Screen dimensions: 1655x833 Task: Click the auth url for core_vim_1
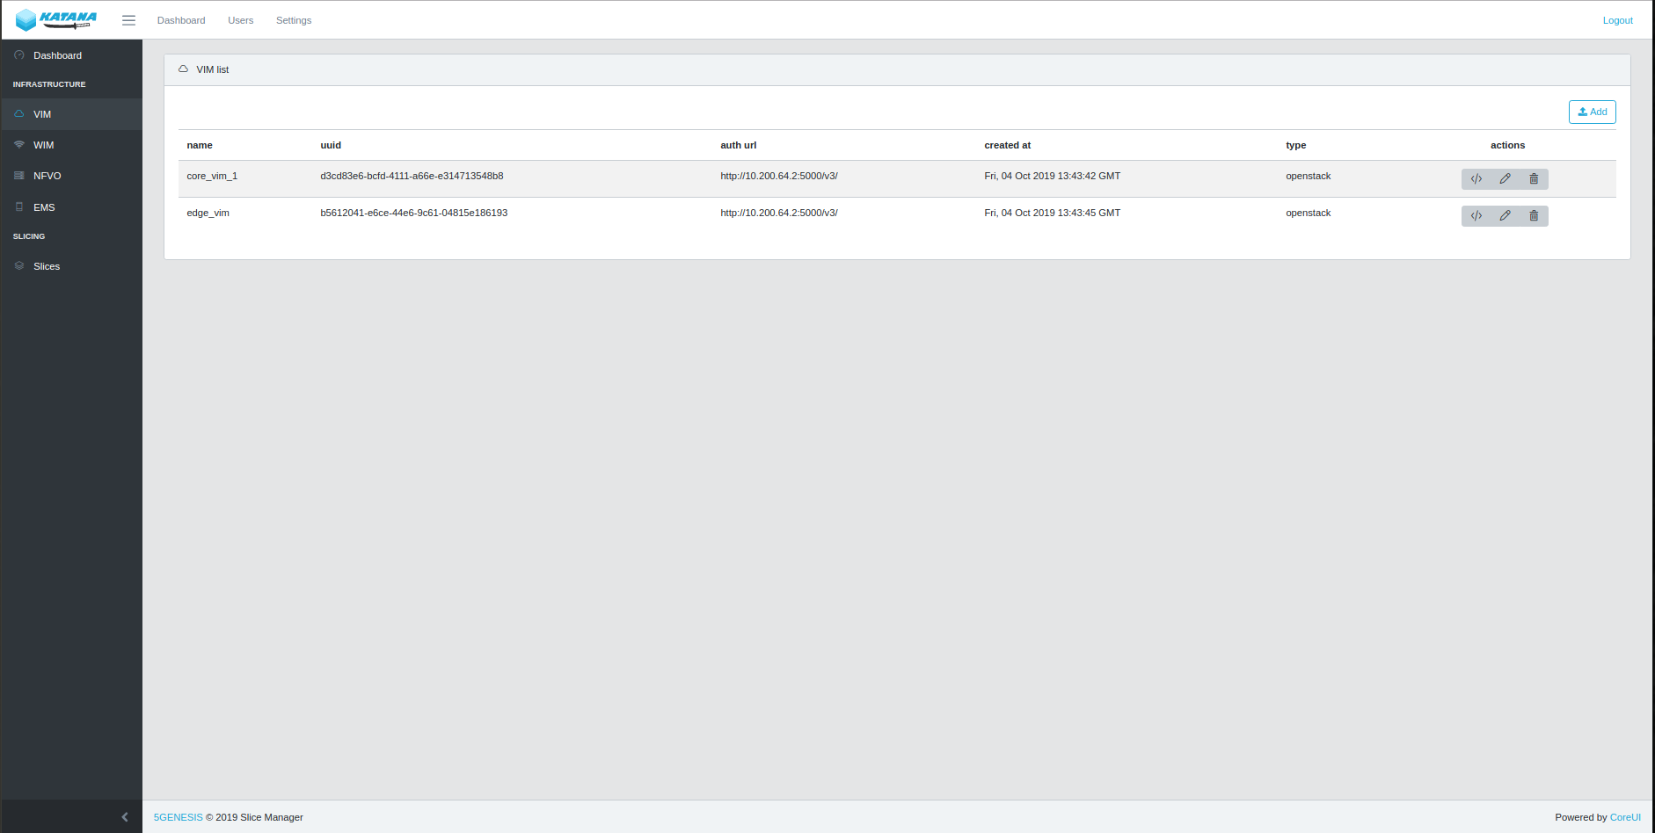tap(779, 176)
